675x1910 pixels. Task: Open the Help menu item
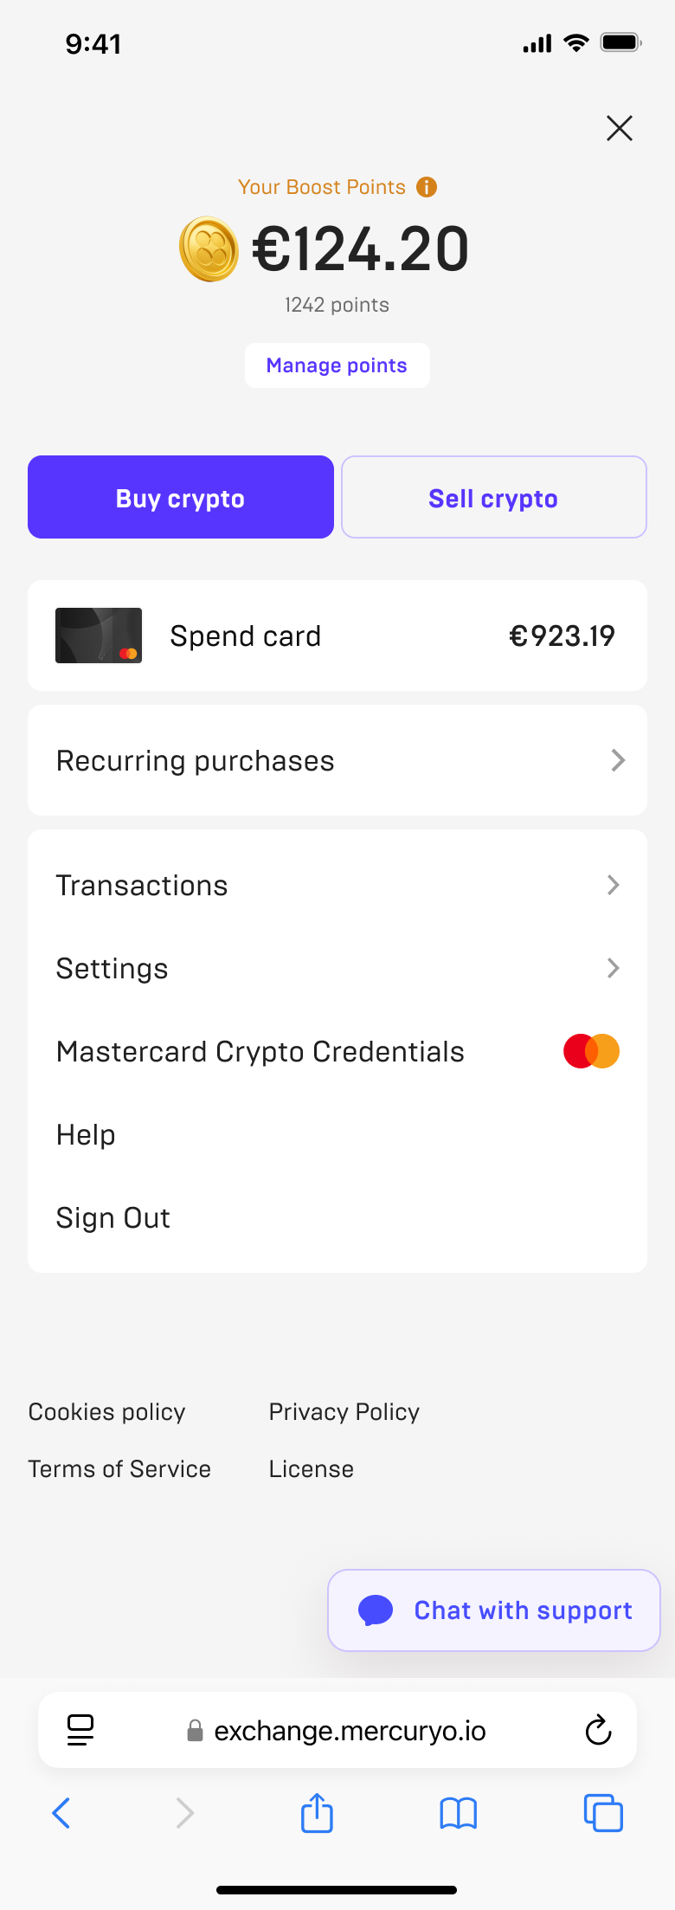(86, 1134)
